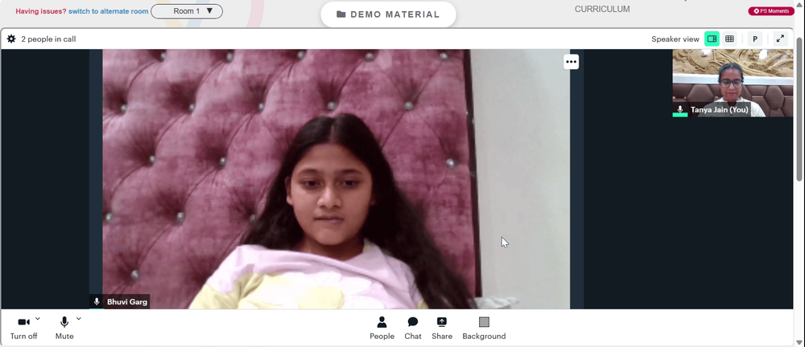Click the PS Moments badge
The image size is (805, 347).
771,10
